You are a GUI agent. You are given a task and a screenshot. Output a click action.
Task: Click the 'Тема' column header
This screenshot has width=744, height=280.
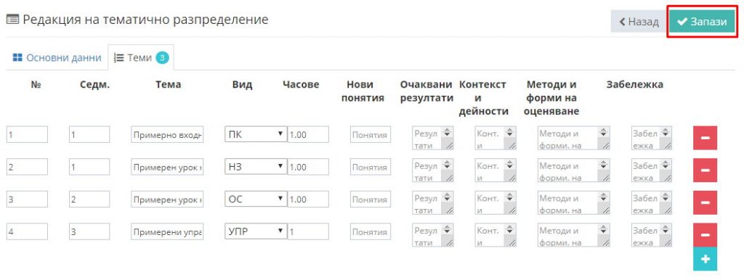tap(168, 85)
